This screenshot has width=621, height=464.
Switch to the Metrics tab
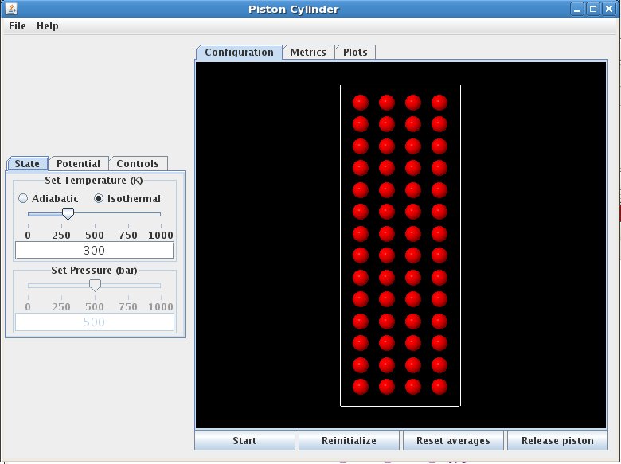click(x=308, y=53)
